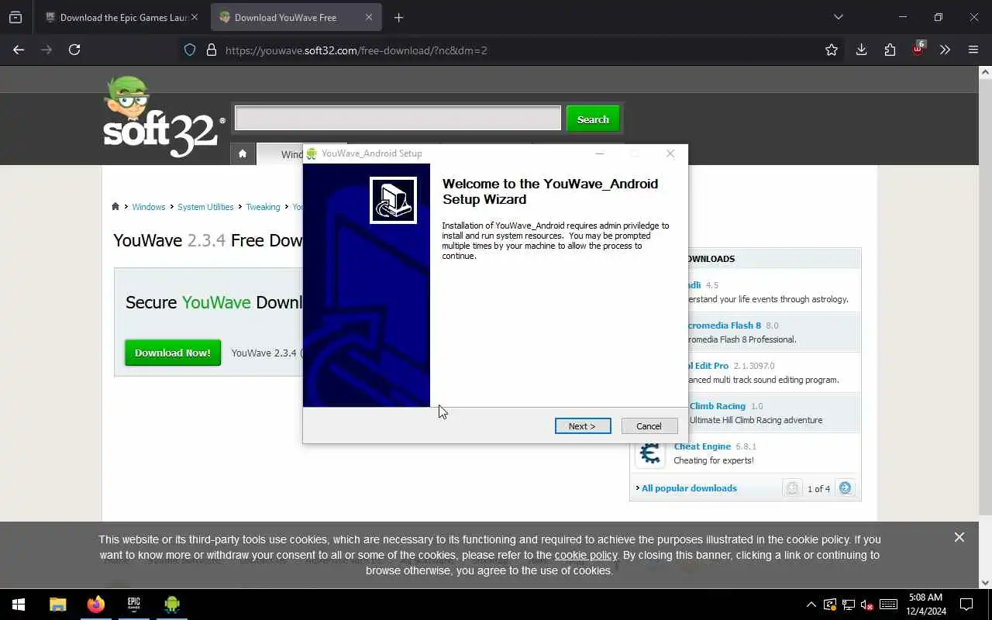Open the Hill Climb Racing link
Screen dimensions: 992x620
coord(718,406)
